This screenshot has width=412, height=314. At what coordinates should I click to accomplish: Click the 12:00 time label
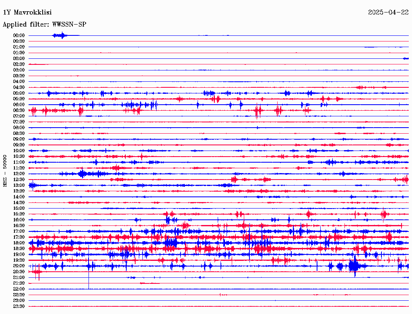[19, 174]
